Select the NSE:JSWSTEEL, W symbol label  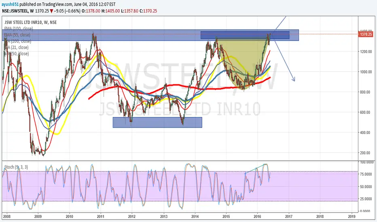(18, 11)
